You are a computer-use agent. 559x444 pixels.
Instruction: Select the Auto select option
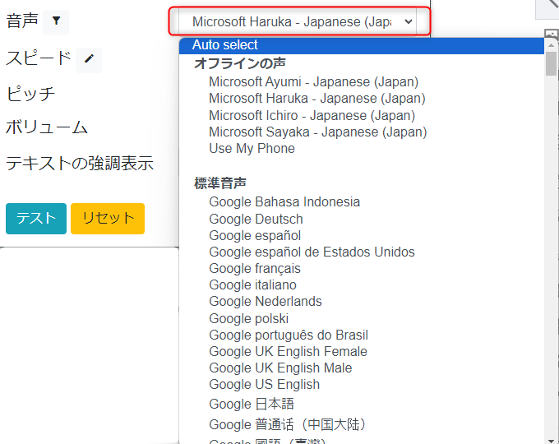tap(362, 45)
